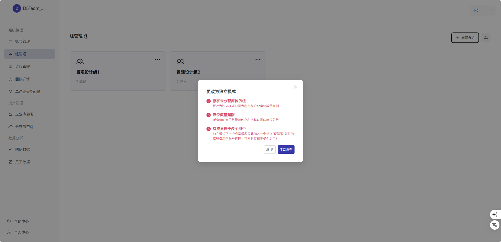Click 取消 in the dialog

[270, 150]
